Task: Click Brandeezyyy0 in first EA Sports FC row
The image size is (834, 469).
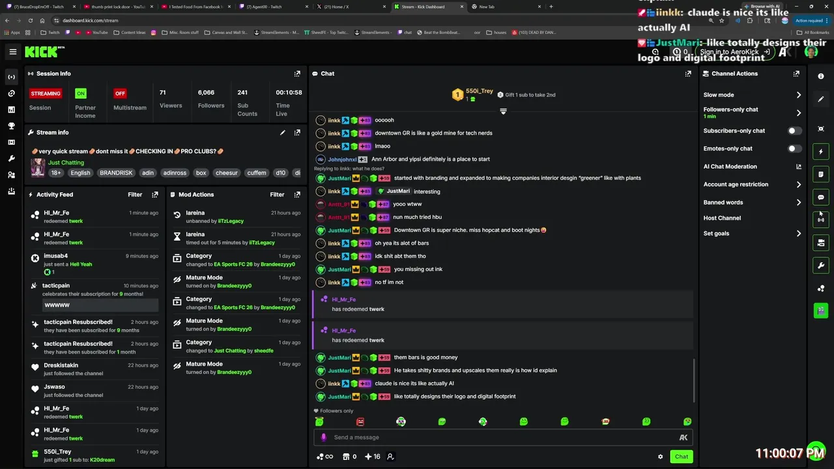Action: click(x=278, y=264)
